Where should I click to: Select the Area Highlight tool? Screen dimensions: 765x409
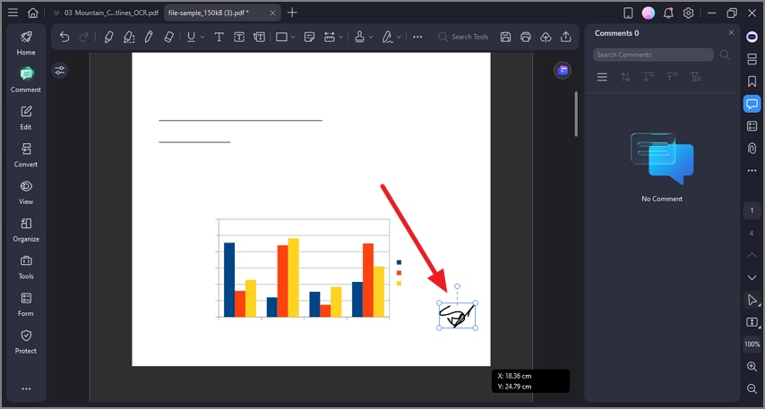[x=129, y=37]
